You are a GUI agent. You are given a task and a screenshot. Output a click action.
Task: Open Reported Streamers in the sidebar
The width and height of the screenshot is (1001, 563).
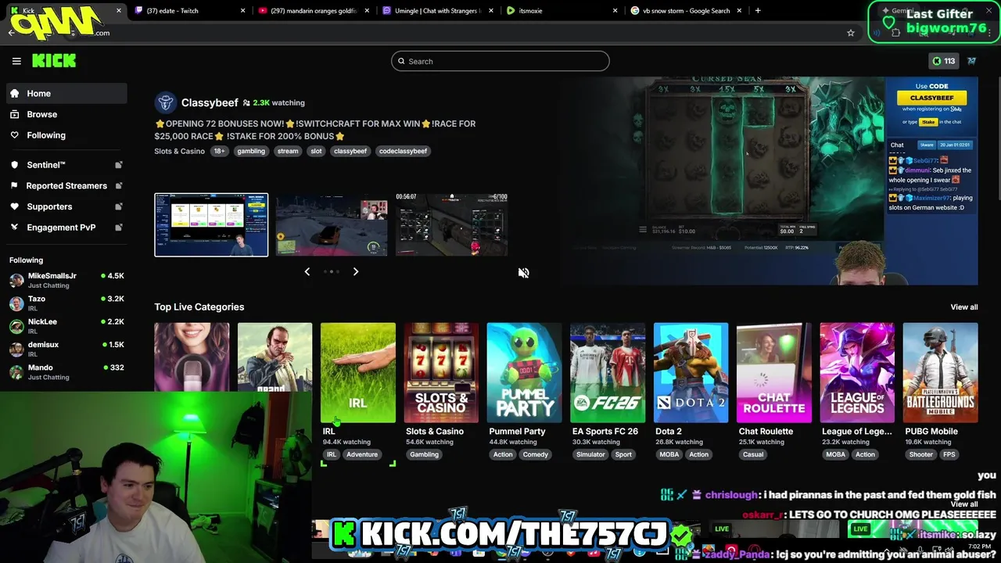tap(66, 185)
